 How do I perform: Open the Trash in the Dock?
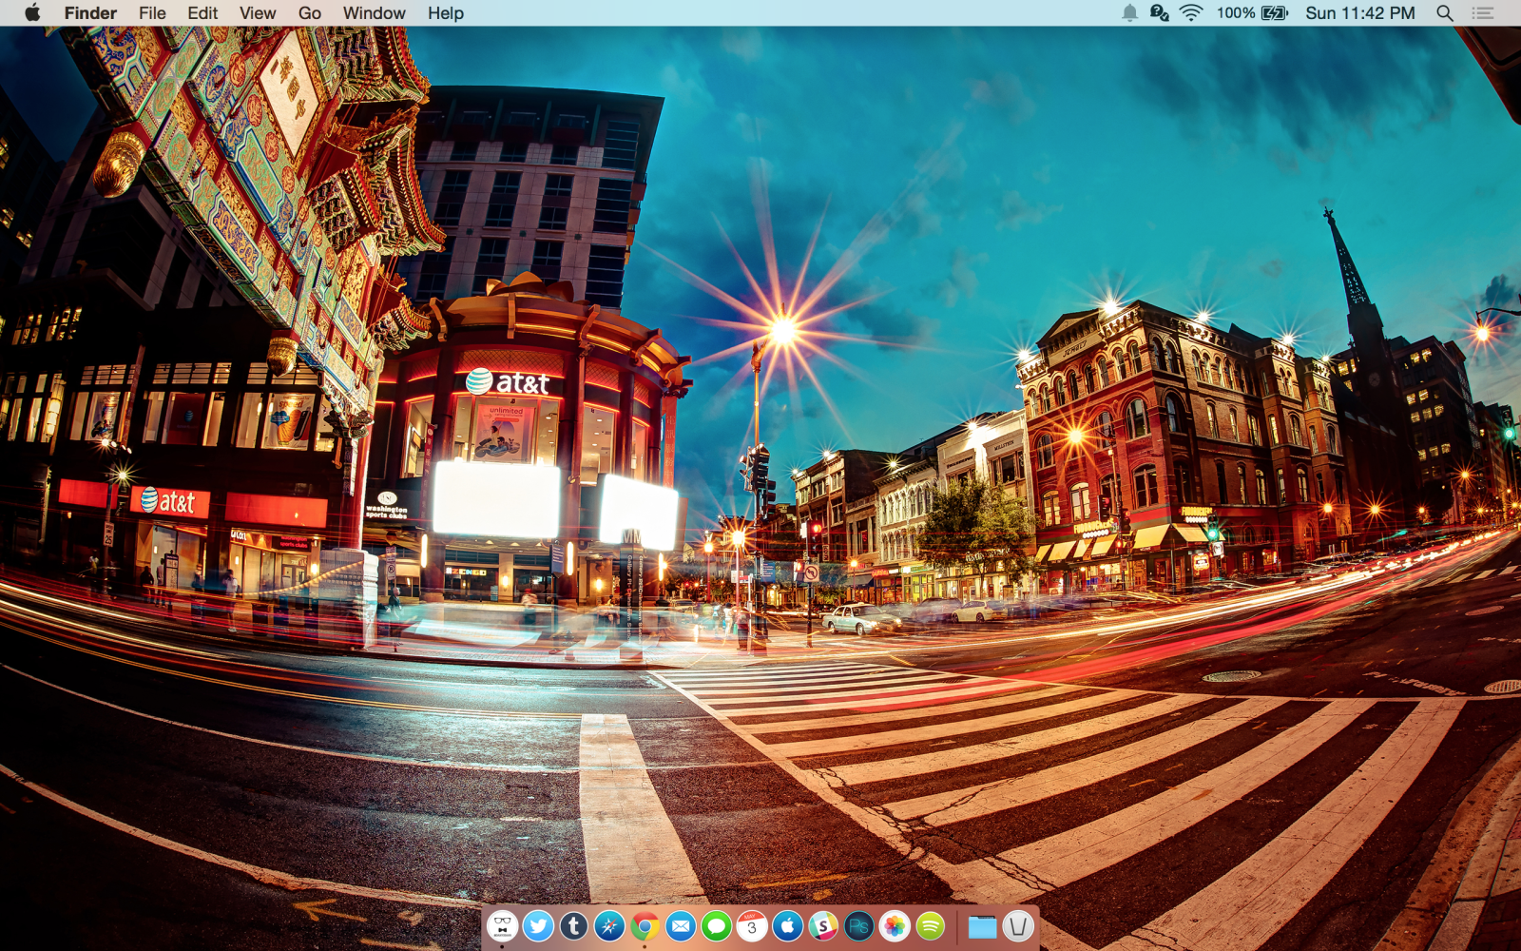pos(1018,925)
